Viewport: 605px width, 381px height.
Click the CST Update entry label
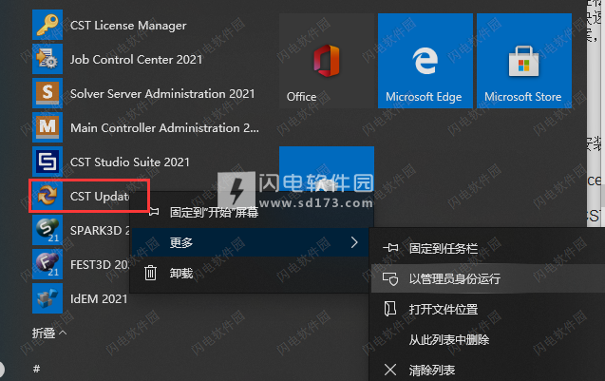(x=100, y=197)
